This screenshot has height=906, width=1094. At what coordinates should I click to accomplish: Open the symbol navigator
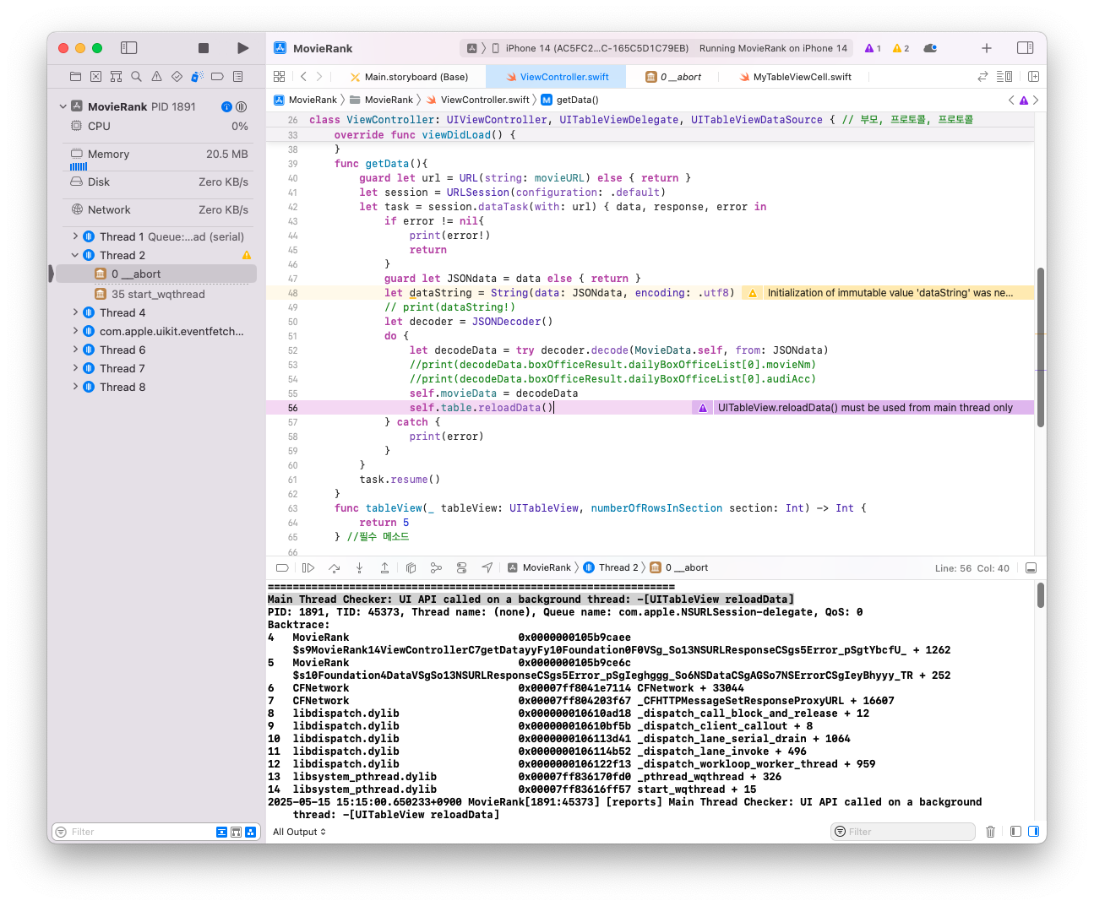[116, 76]
